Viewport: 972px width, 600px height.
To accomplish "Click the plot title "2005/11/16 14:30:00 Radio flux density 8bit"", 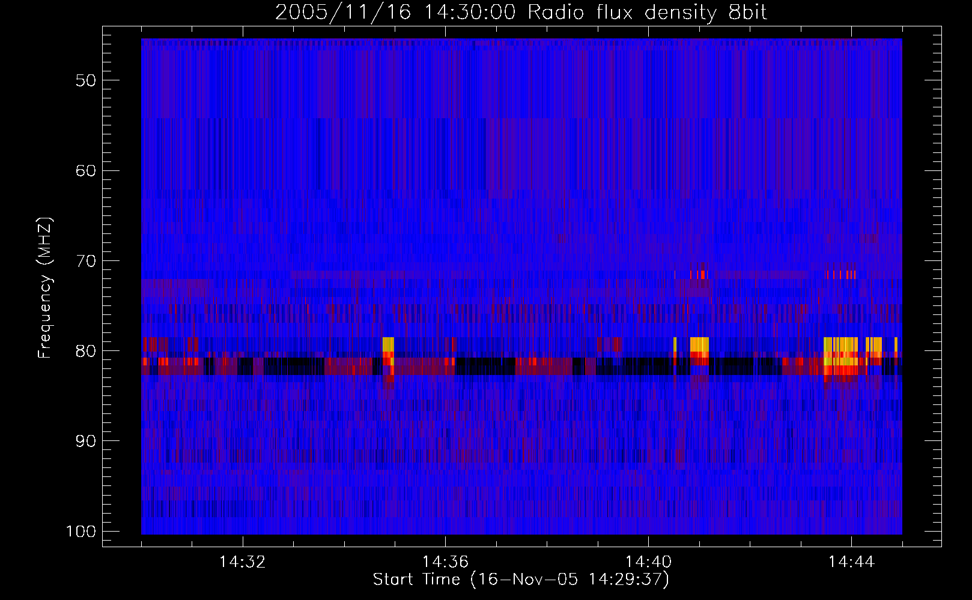I will coord(521,12).
